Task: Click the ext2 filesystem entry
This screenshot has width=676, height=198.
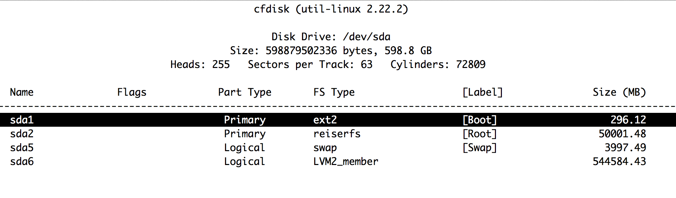Action: click(x=325, y=120)
